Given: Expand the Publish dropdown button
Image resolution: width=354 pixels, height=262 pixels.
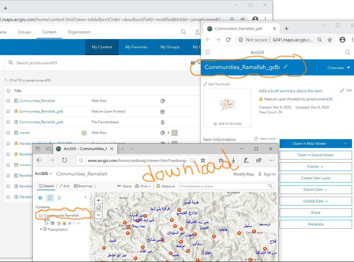Looking at the screenshot, I should tap(316, 167).
